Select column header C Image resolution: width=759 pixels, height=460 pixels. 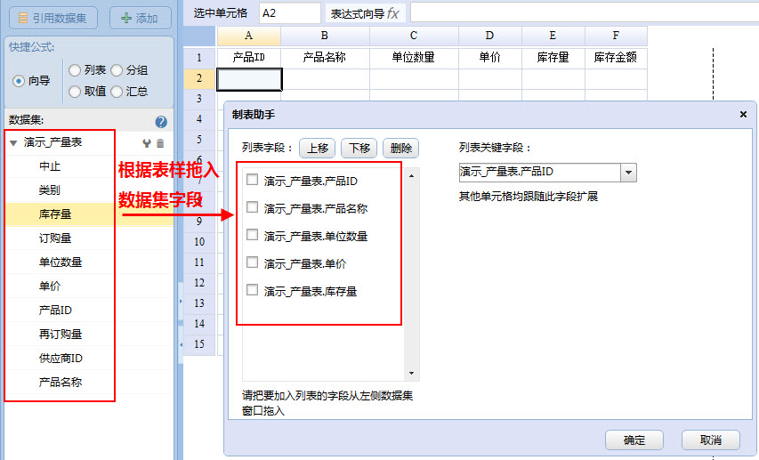(x=414, y=36)
